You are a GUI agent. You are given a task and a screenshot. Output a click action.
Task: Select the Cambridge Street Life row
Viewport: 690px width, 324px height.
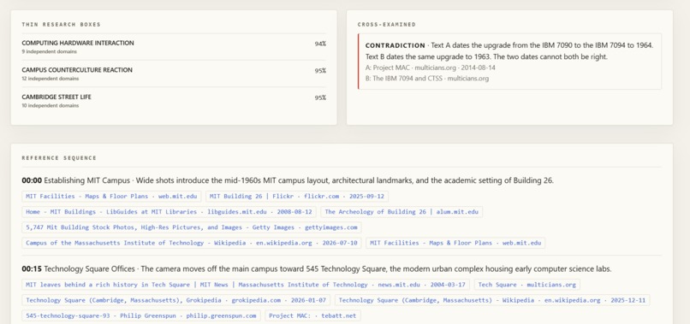tap(174, 101)
